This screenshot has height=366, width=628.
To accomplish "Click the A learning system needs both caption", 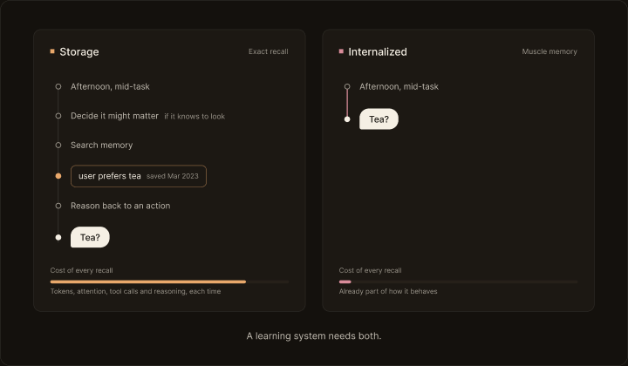I will click(314, 336).
